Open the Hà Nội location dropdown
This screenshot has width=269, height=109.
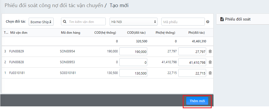134,22
